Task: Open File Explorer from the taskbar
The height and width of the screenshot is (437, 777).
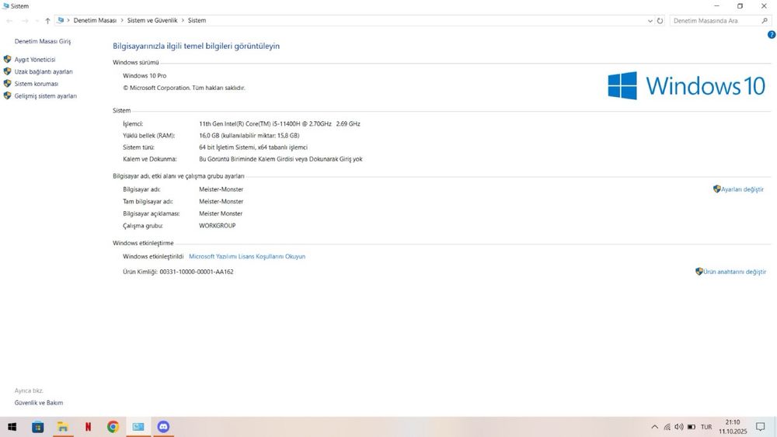Action: (x=62, y=427)
